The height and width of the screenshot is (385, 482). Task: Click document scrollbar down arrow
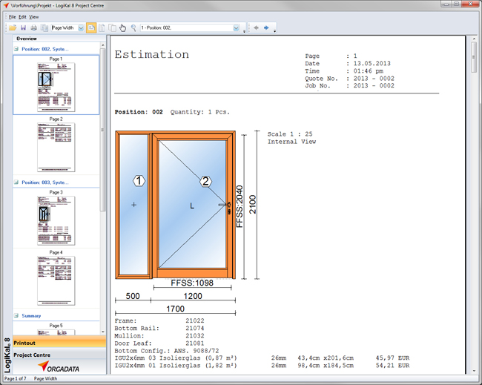(474, 371)
